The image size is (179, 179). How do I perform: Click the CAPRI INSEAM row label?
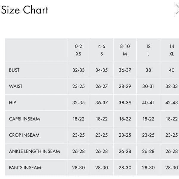pos(24,119)
